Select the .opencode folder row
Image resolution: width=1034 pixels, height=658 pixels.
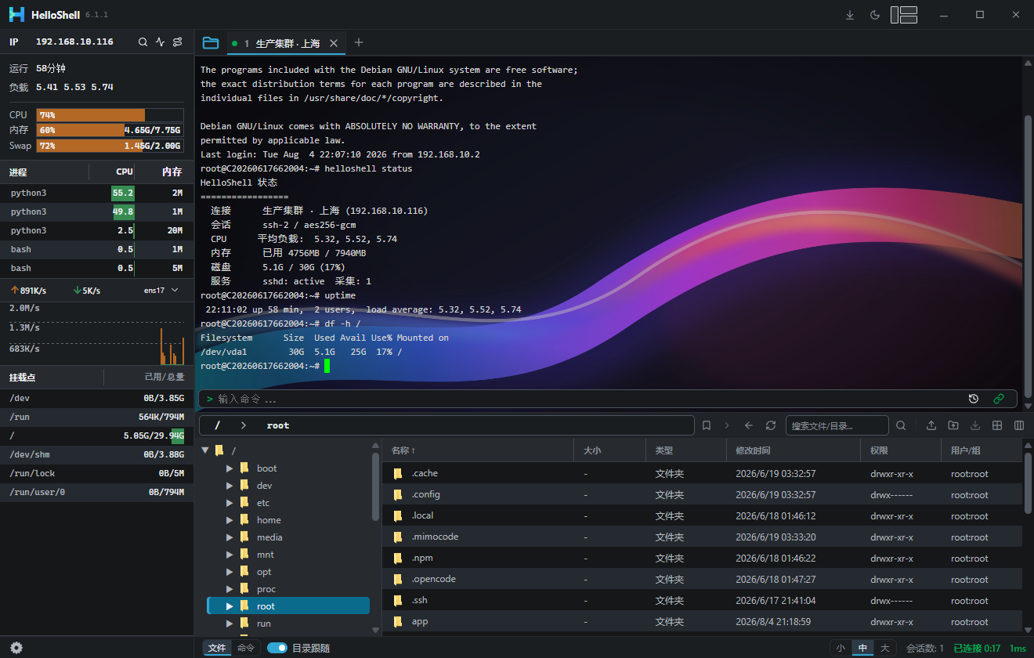click(x=702, y=579)
